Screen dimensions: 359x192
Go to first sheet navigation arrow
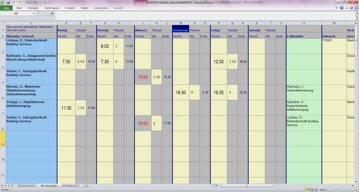(x=2, y=186)
